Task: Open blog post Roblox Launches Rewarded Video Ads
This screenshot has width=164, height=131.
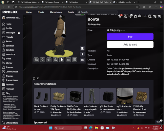Action: [11, 115]
